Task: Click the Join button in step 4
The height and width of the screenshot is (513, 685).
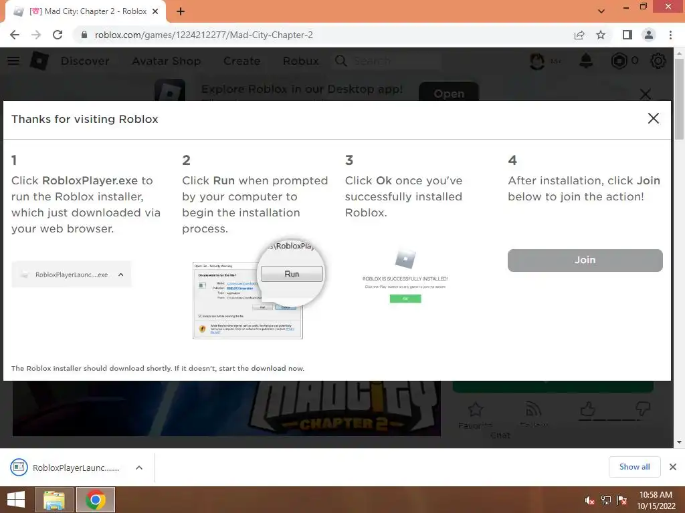Action: click(x=585, y=260)
